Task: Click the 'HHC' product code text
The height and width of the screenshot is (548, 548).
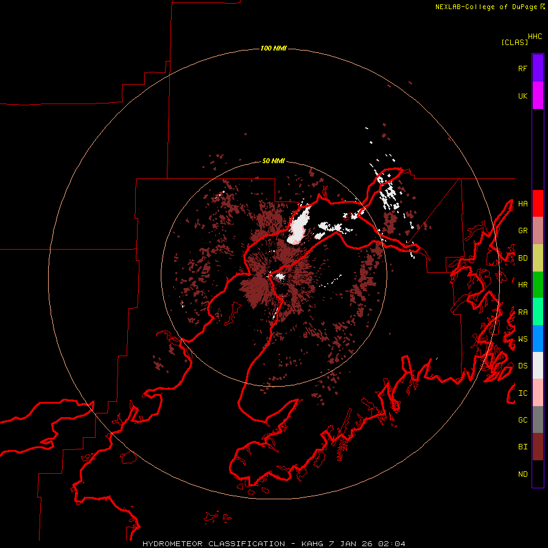Action: point(535,37)
